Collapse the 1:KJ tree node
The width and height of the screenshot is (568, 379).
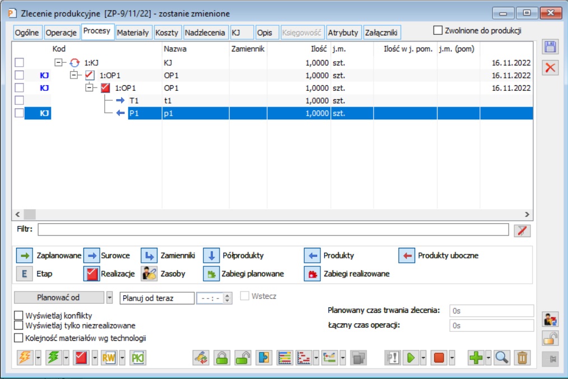(58, 63)
